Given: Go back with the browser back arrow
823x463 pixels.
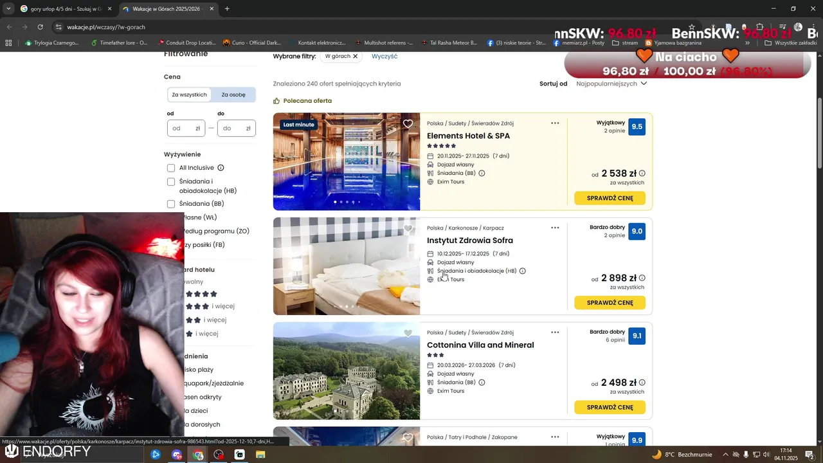Looking at the screenshot, I should (x=9, y=27).
